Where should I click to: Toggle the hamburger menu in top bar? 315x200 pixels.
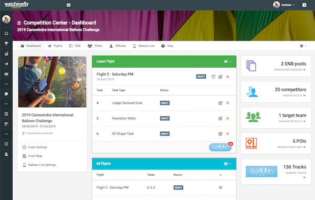(x=68, y=5)
